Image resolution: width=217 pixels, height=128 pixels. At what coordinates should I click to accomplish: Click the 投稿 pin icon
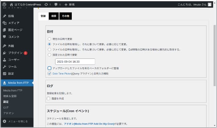pos(4,16)
